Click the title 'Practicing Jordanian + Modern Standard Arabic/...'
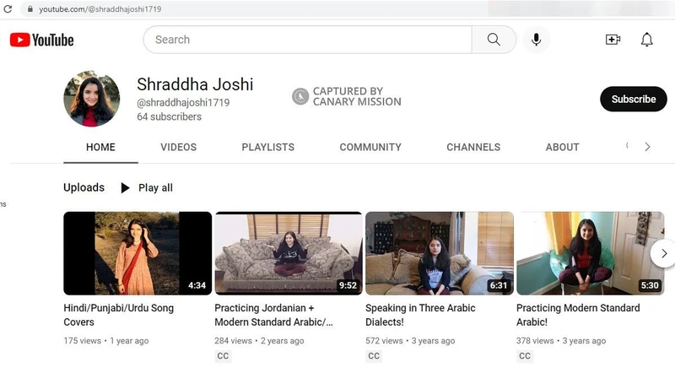The image size is (675, 373). click(x=273, y=315)
